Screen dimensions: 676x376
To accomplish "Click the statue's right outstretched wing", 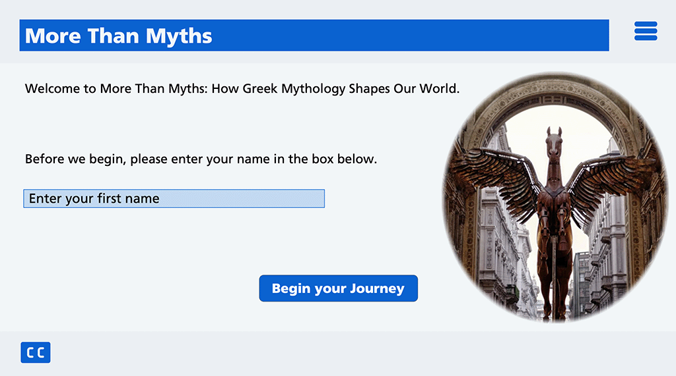I will [x=611, y=176].
